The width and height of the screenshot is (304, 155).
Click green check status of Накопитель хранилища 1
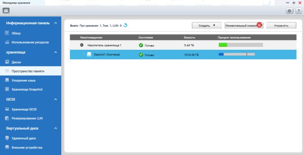141,45
